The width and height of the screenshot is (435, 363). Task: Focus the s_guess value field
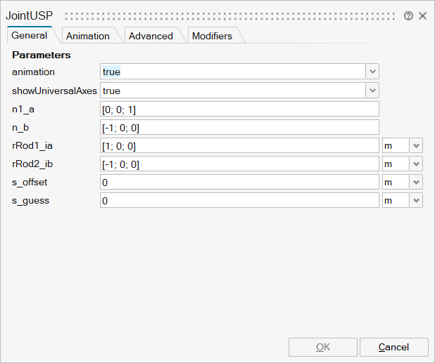point(239,200)
